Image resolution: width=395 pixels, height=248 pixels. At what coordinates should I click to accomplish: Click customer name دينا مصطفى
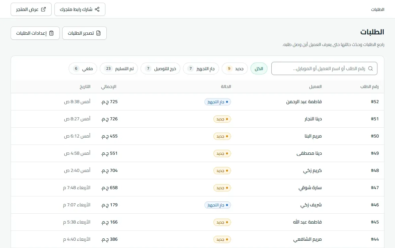[x=309, y=153]
